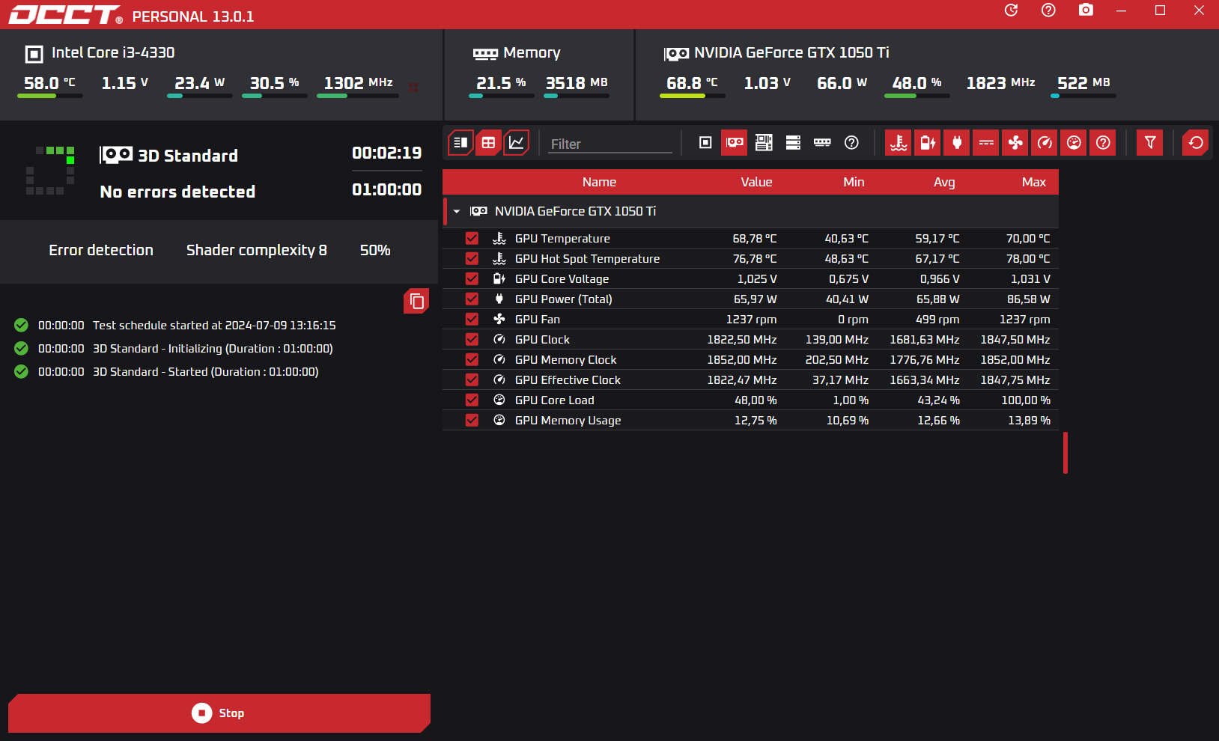Toggle the storage drive device filter icon

click(x=793, y=142)
